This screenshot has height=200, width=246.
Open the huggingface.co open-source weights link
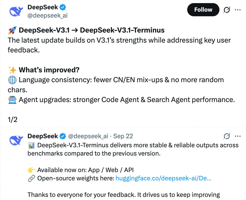(x=163, y=178)
